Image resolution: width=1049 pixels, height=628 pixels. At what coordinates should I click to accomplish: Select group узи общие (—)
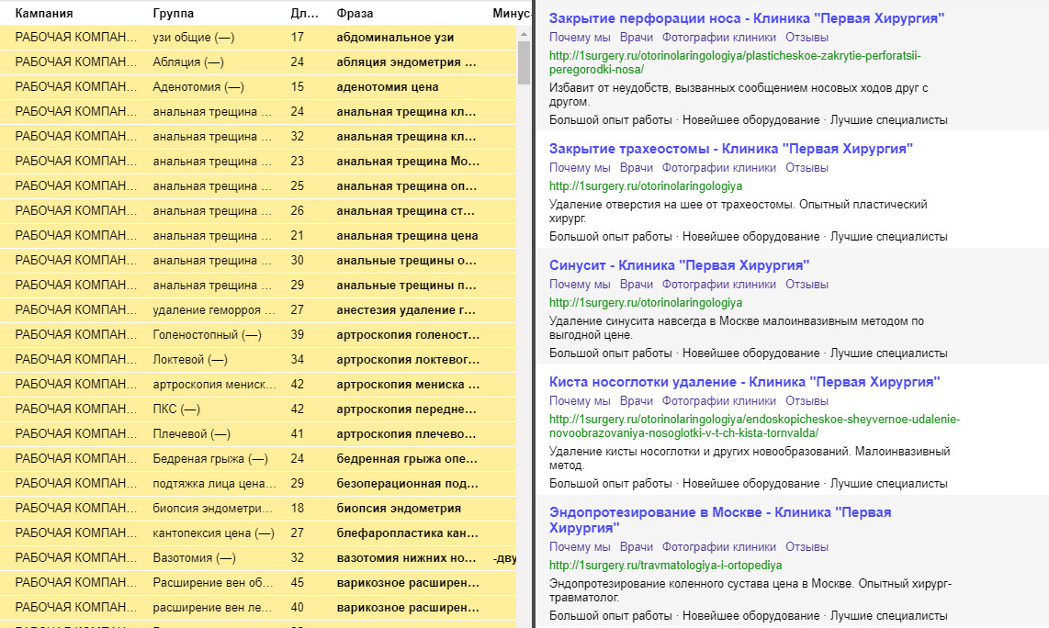click(193, 38)
